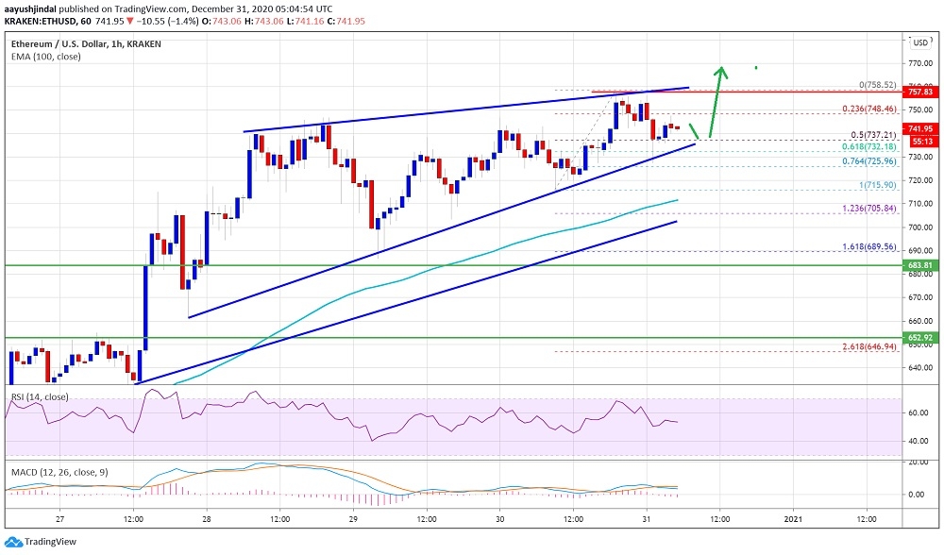Screen dimensions: 944x555
Task: Select the 1.236 (705.84) Fibonacci level label
Action: [x=863, y=209]
